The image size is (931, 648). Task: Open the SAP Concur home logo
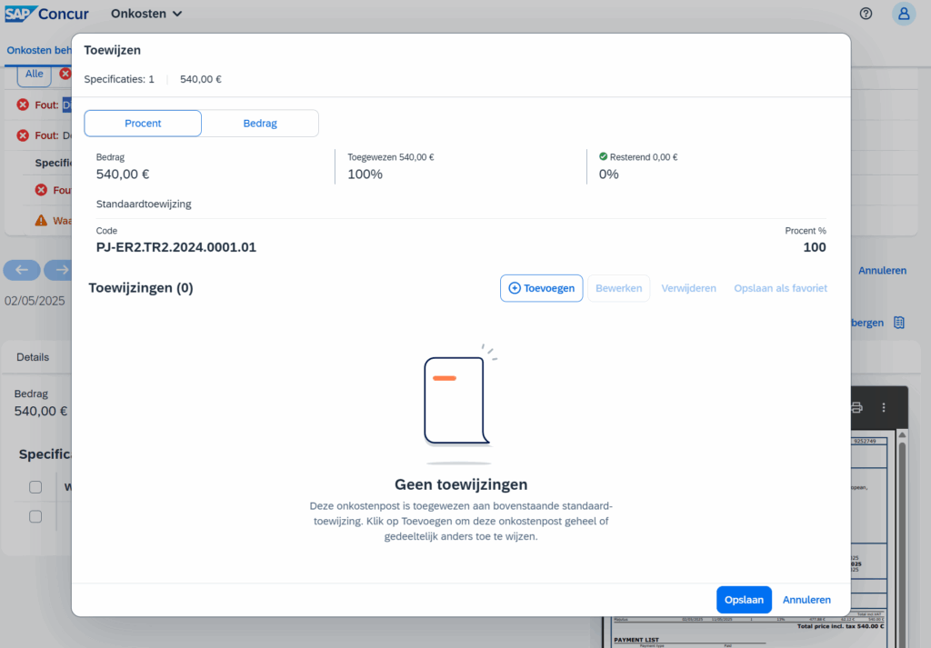[46, 14]
